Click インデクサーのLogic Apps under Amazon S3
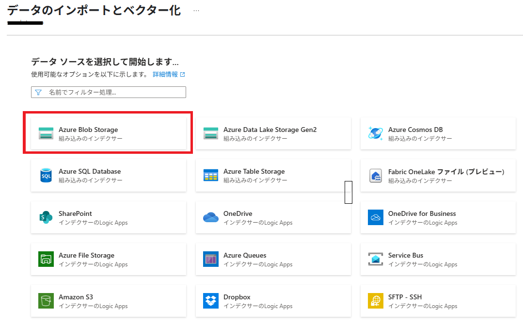523x327 pixels. point(93,306)
